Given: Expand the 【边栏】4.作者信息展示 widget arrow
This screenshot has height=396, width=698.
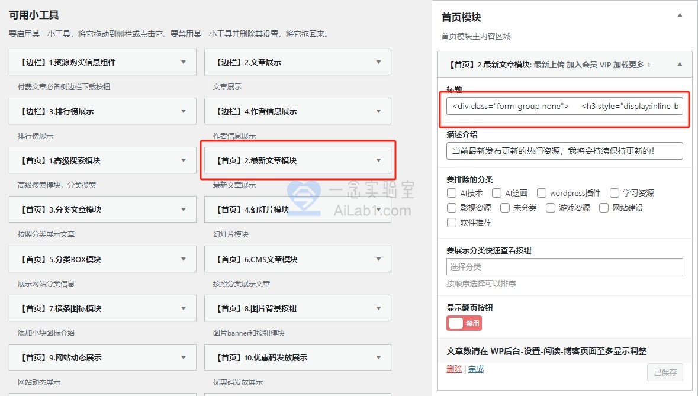Looking at the screenshot, I should pyautogui.click(x=378, y=111).
